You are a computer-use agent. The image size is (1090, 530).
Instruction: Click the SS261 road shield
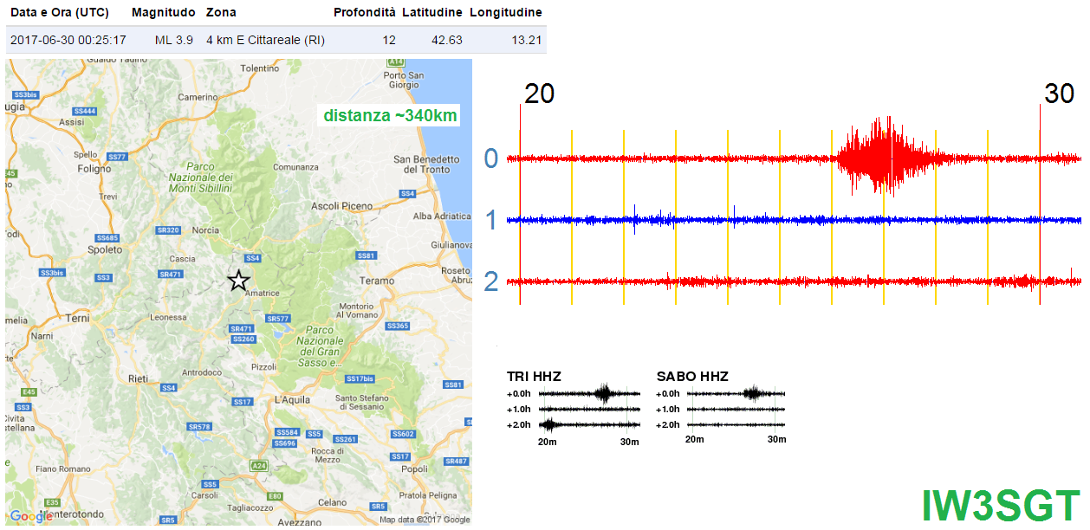tap(346, 439)
